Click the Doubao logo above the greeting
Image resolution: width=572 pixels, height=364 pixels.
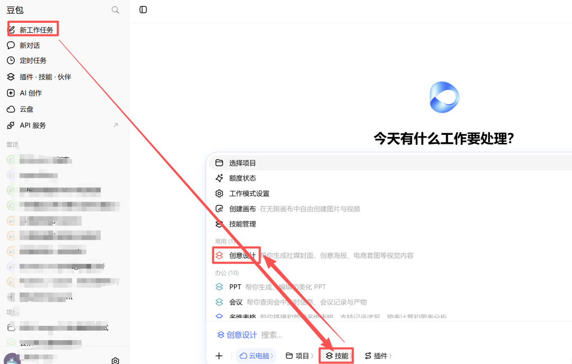click(x=444, y=97)
